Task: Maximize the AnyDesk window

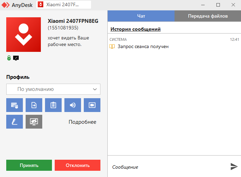Action: point(218,5)
